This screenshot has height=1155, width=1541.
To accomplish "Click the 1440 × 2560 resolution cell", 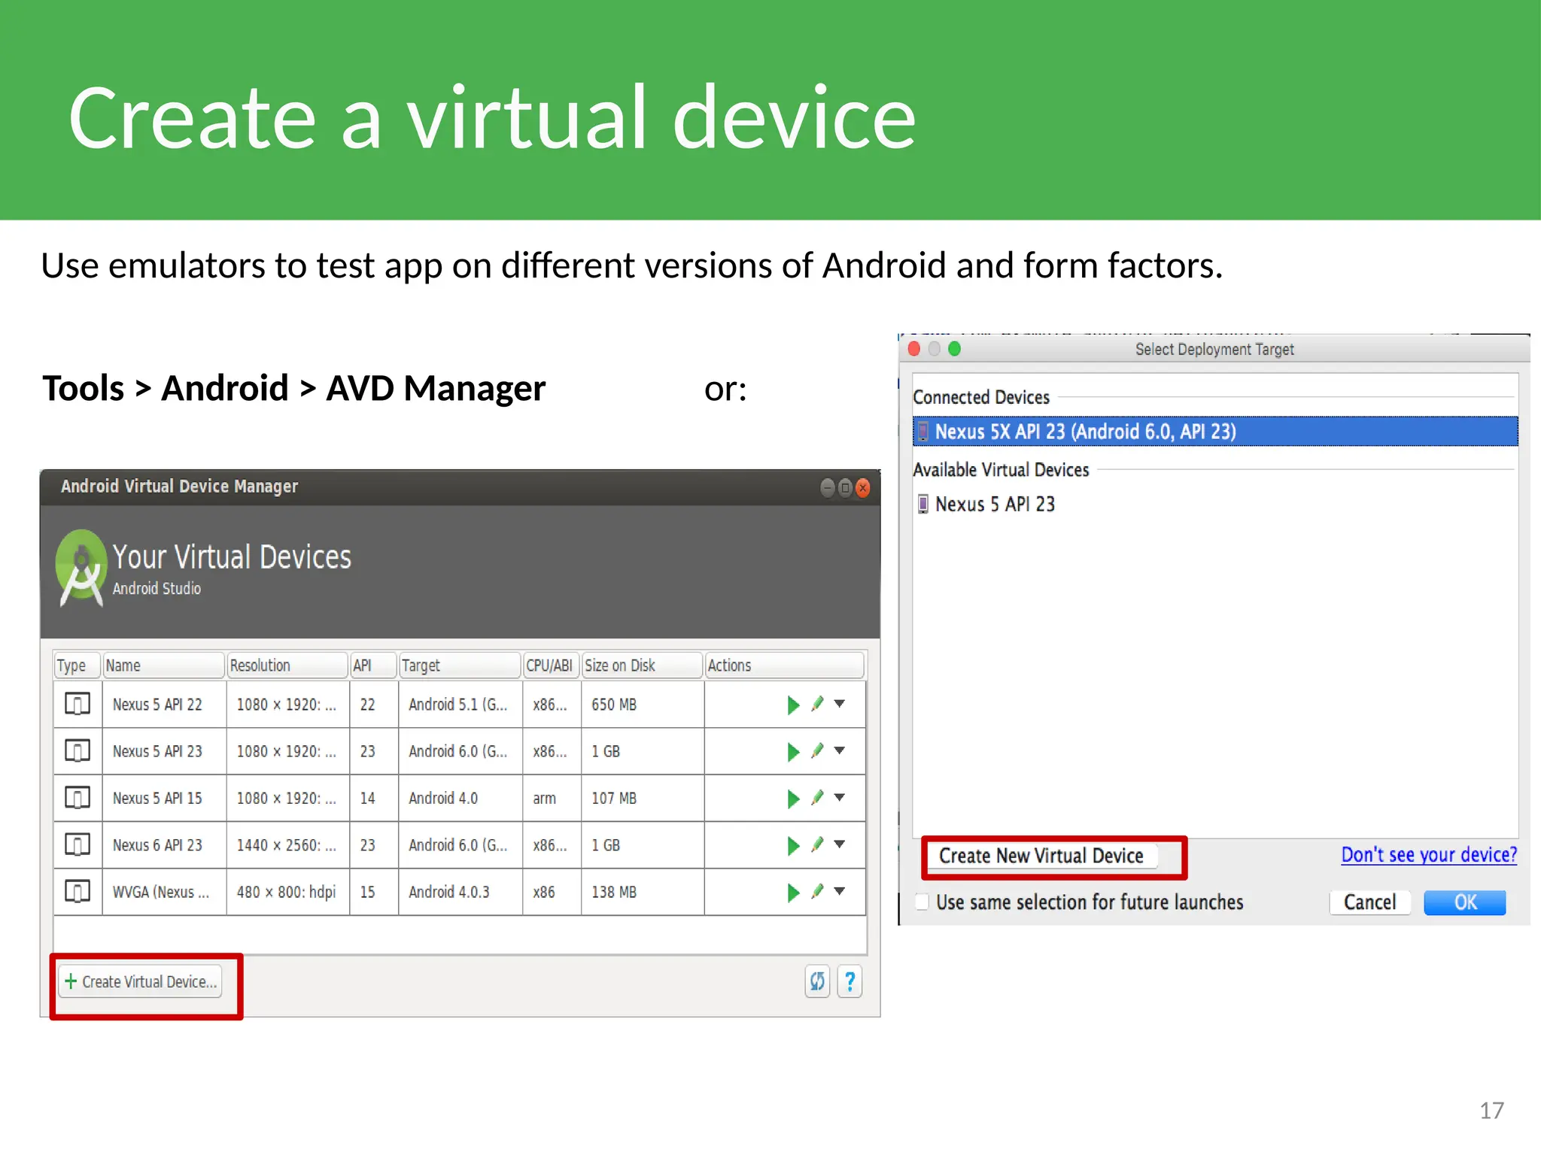I will click(x=286, y=845).
